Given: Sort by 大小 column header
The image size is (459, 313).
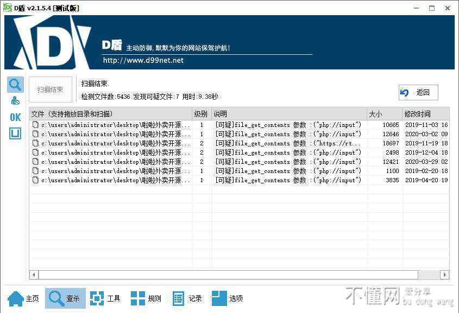Looking at the screenshot, I should [385, 114].
